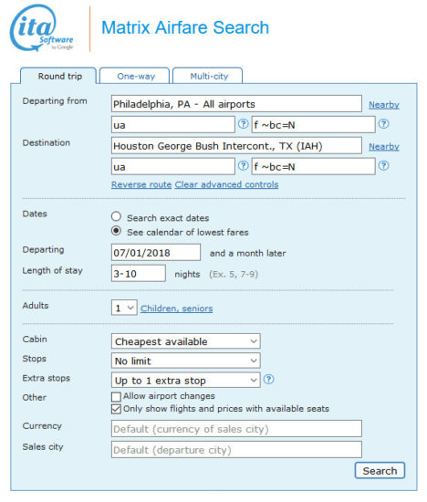Screen dimensions: 427x502
Task: Expand the Extra stops dropdown
Action: click(185, 381)
